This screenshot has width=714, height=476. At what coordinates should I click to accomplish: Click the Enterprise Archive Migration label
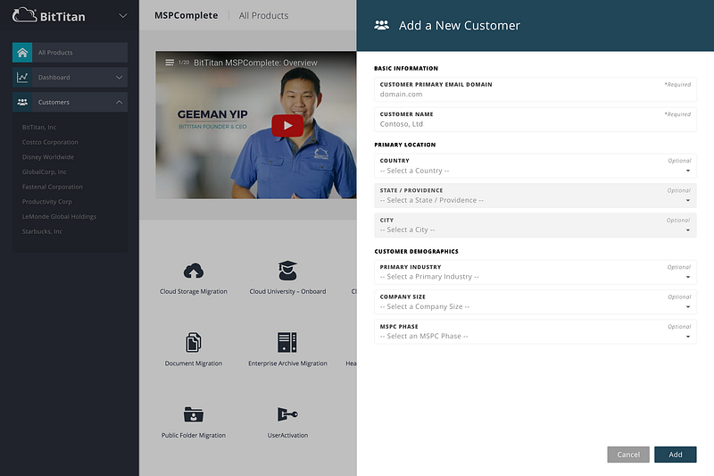point(287,363)
